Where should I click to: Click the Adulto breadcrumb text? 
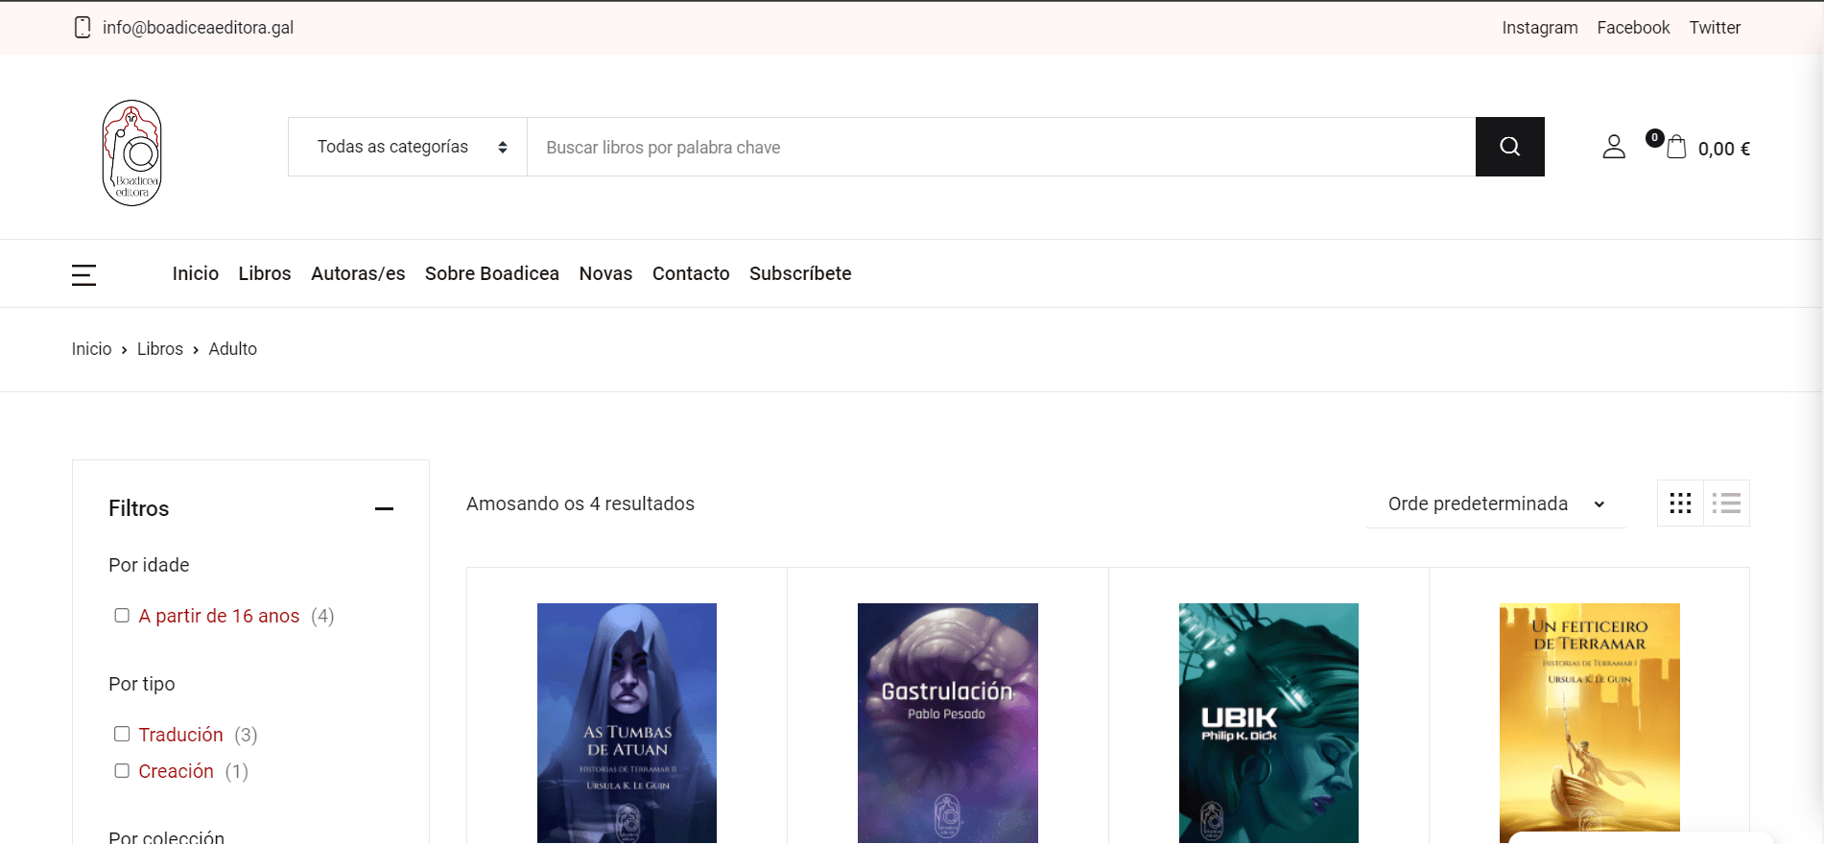[x=233, y=349]
